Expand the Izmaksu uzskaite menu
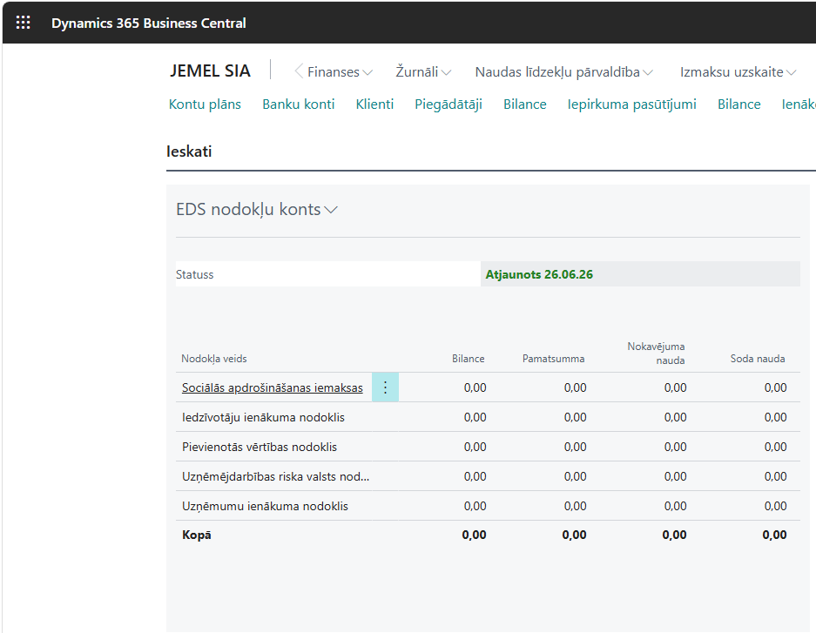 [x=738, y=71]
